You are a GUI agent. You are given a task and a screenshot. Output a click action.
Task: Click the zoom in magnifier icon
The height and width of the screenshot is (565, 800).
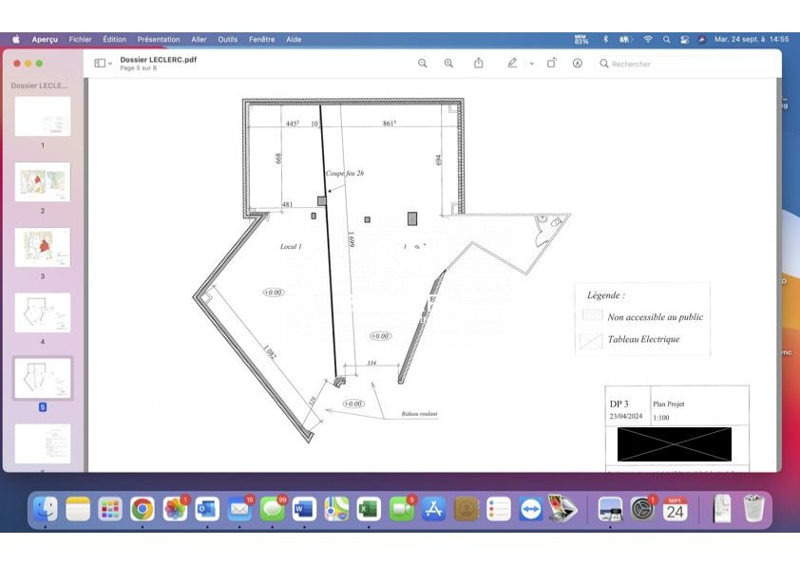coord(448,64)
